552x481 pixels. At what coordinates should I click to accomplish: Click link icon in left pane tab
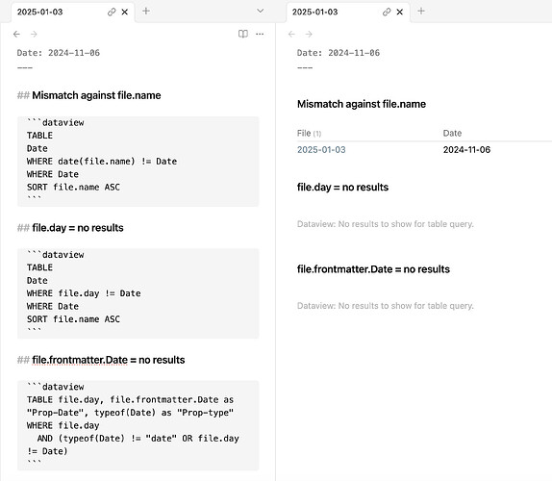coord(112,12)
